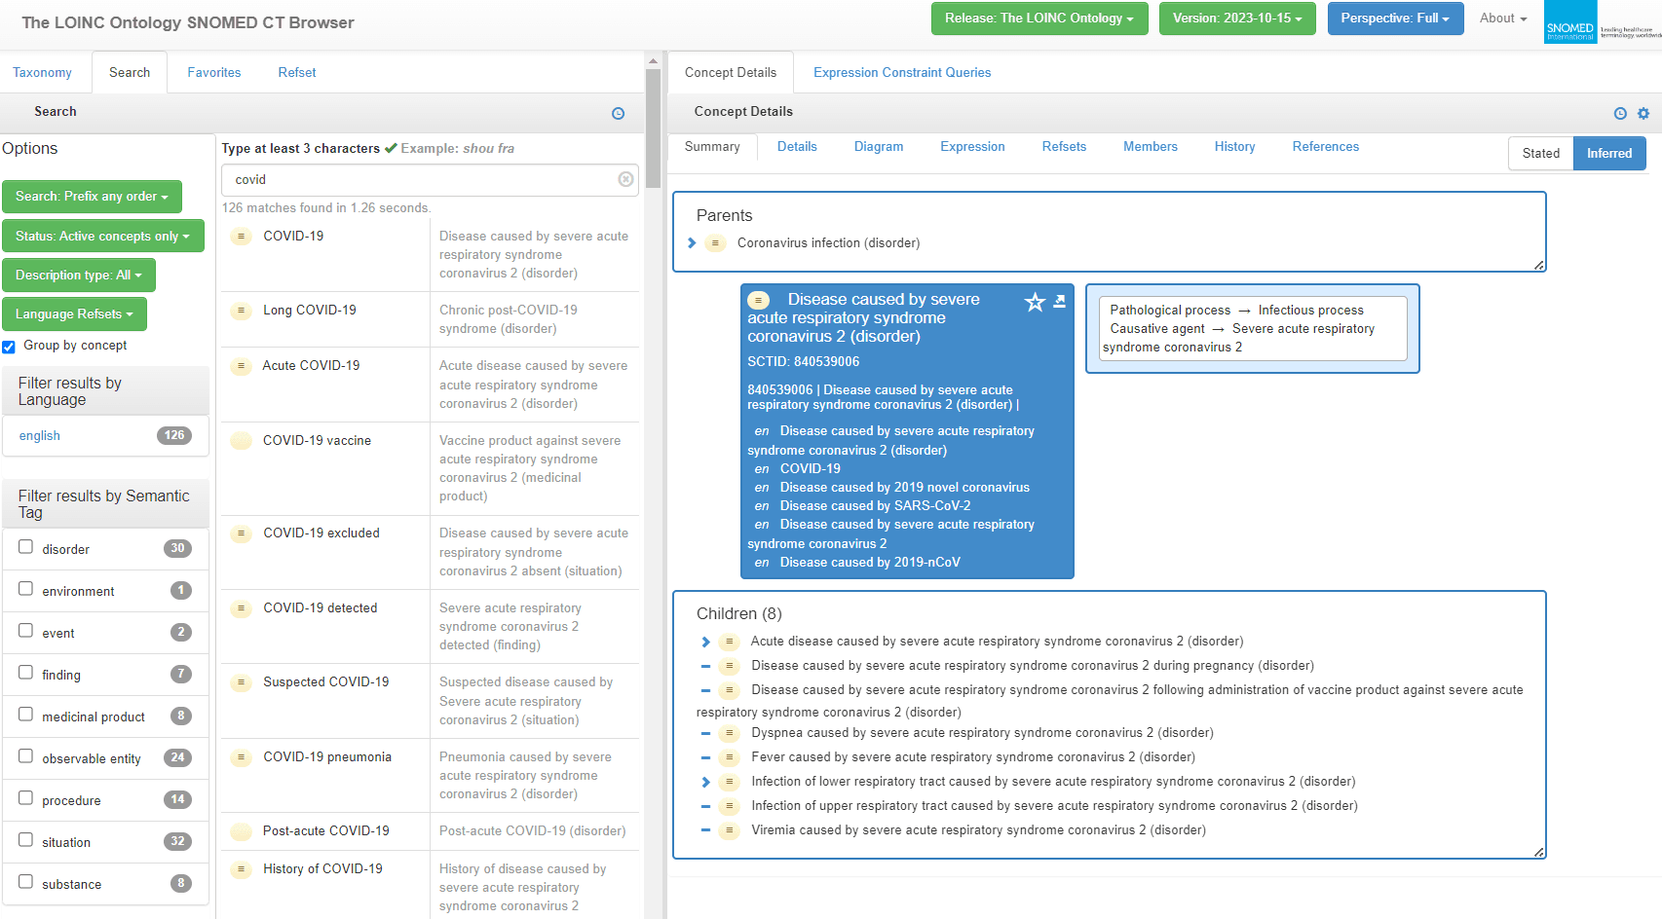Image resolution: width=1662 pixels, height=919 pixels.
Task: Click the search panel history clock icon
Action: [618, 114]
